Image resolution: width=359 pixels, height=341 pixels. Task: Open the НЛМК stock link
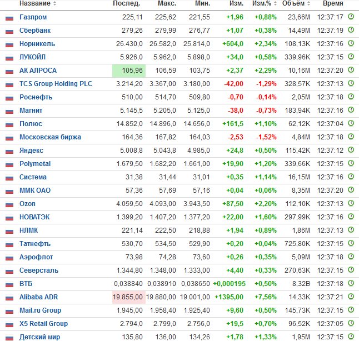28,230
